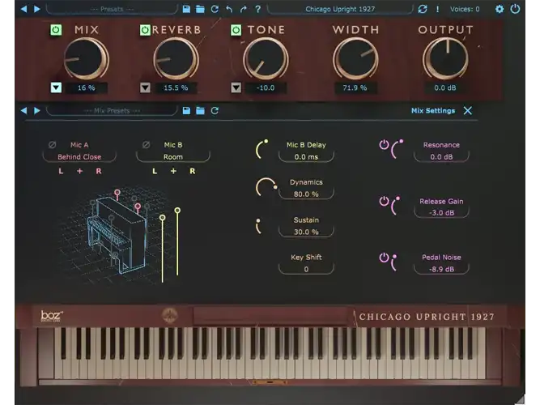The image size is (540, 405).
Task: Open the mix presets folder icon
Action: tap(200, 111)
